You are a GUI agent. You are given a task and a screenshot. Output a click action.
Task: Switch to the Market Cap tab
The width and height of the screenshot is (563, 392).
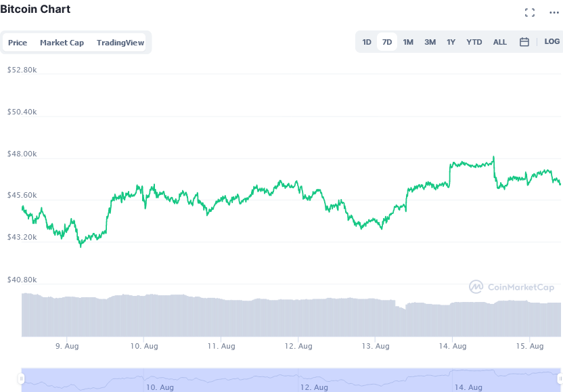pos(62,43)
